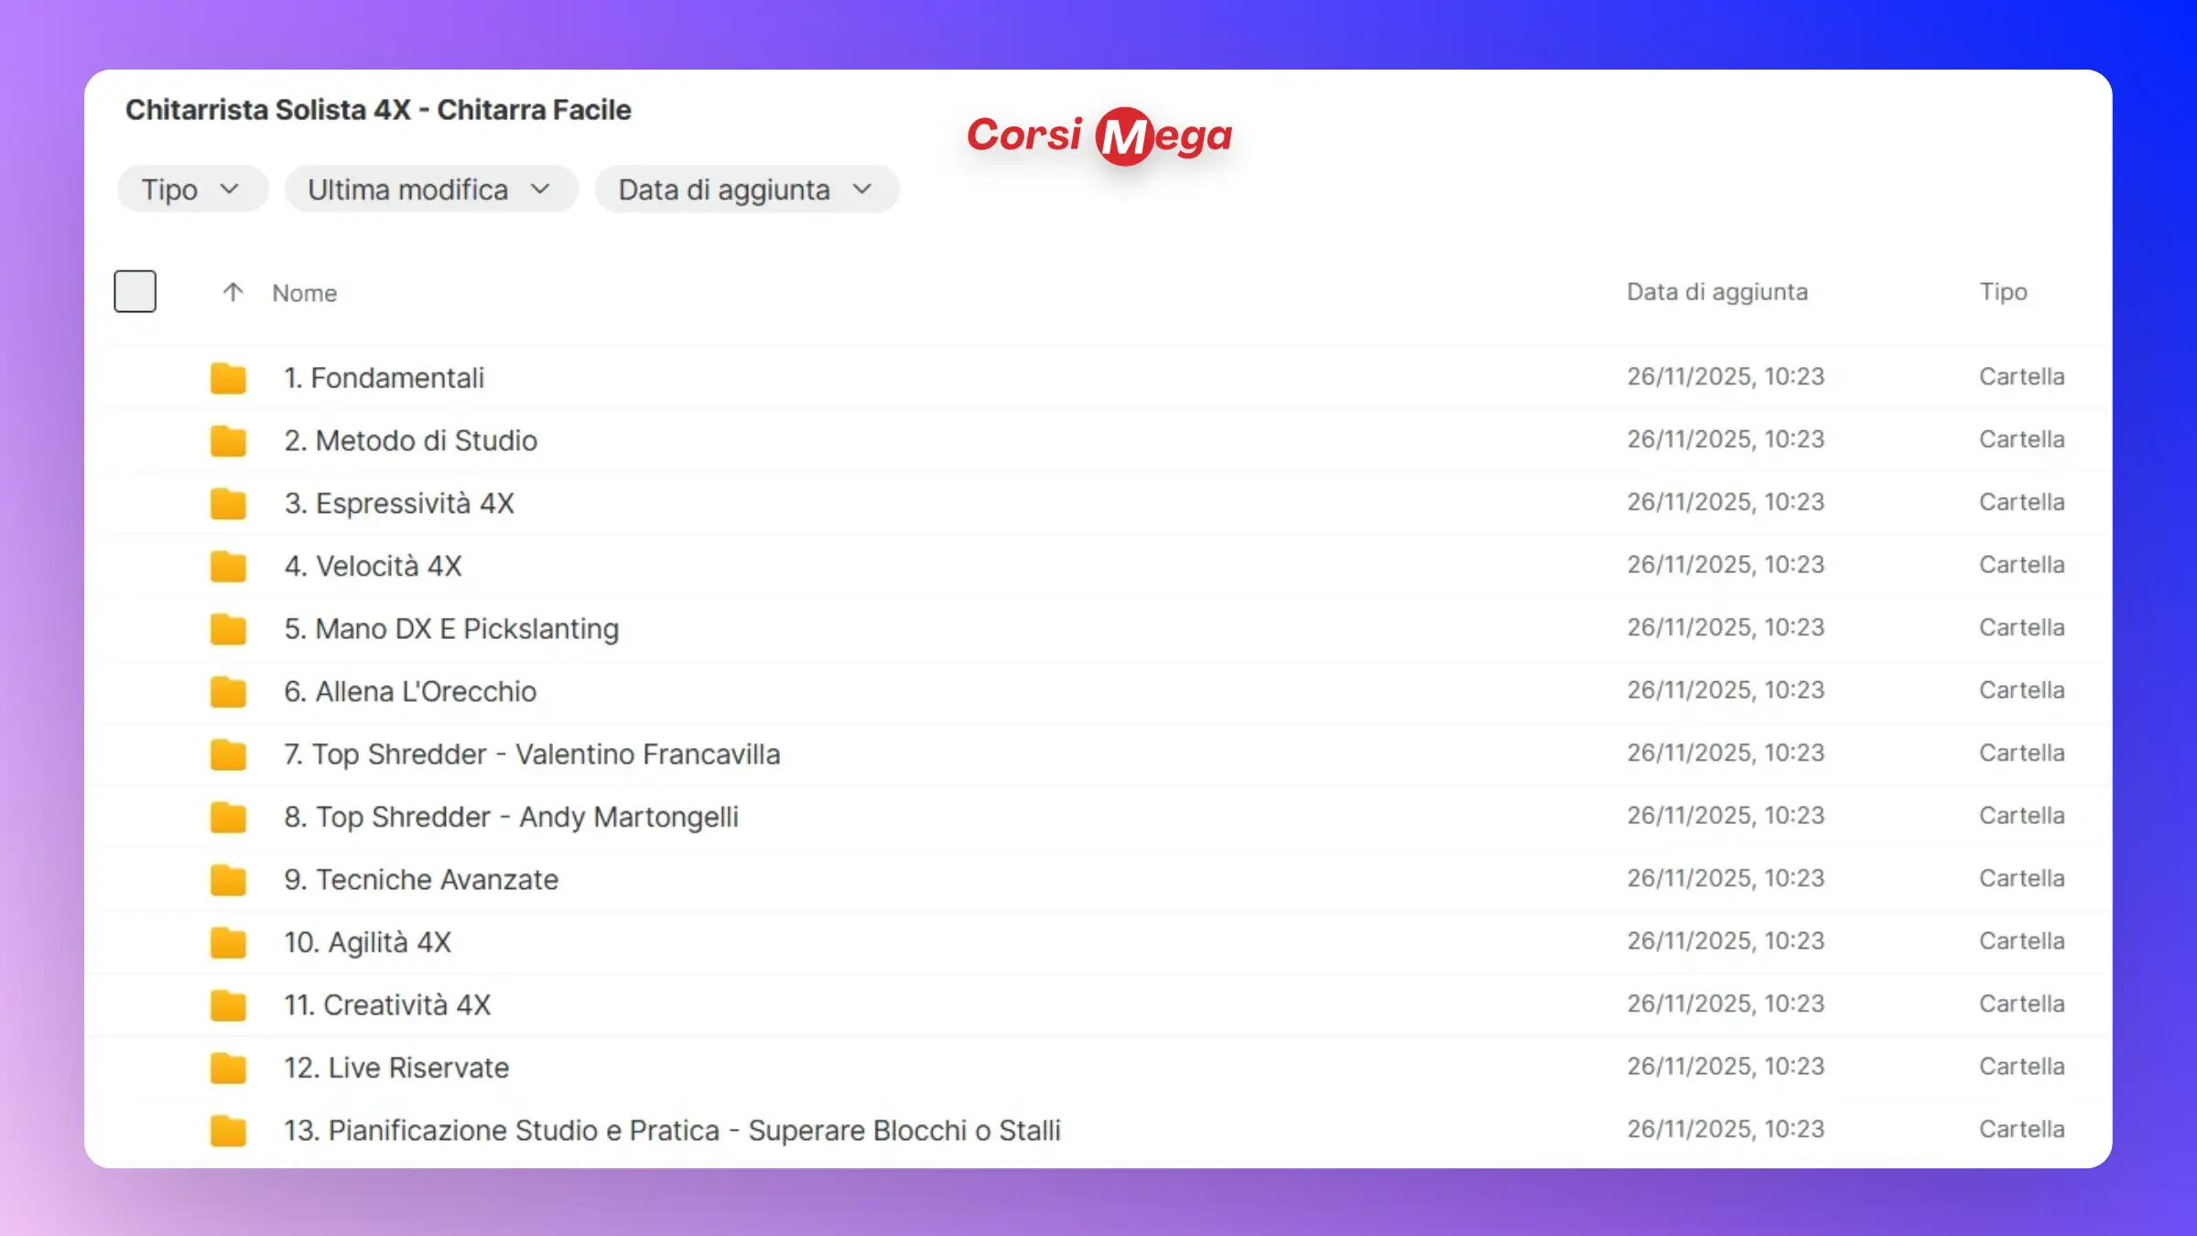2197x1236 pixels.
Task: Open 2. Metodo di Studio folder
Action: point(410,440)
